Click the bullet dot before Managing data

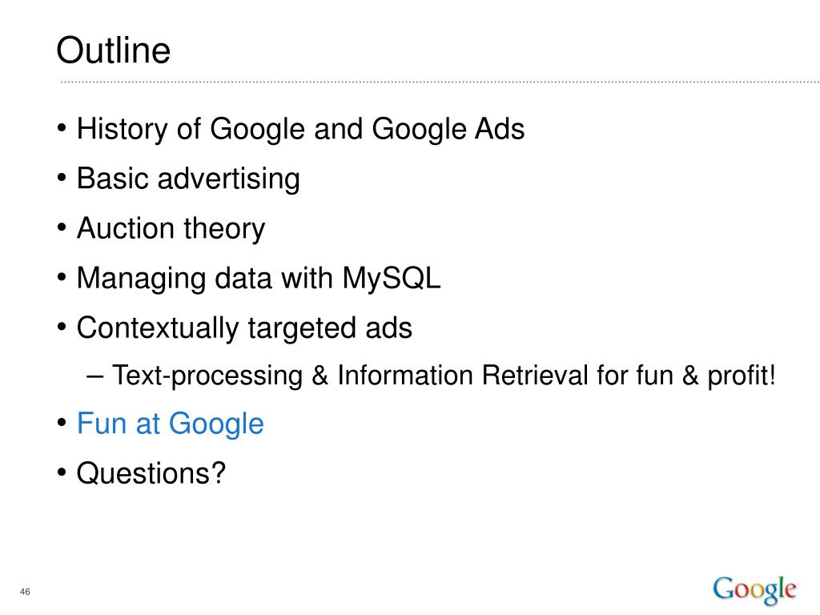(62, 277)
